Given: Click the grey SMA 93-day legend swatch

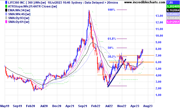Looking at the screenshot, I should pyautogui.click(x=6, y=18).
